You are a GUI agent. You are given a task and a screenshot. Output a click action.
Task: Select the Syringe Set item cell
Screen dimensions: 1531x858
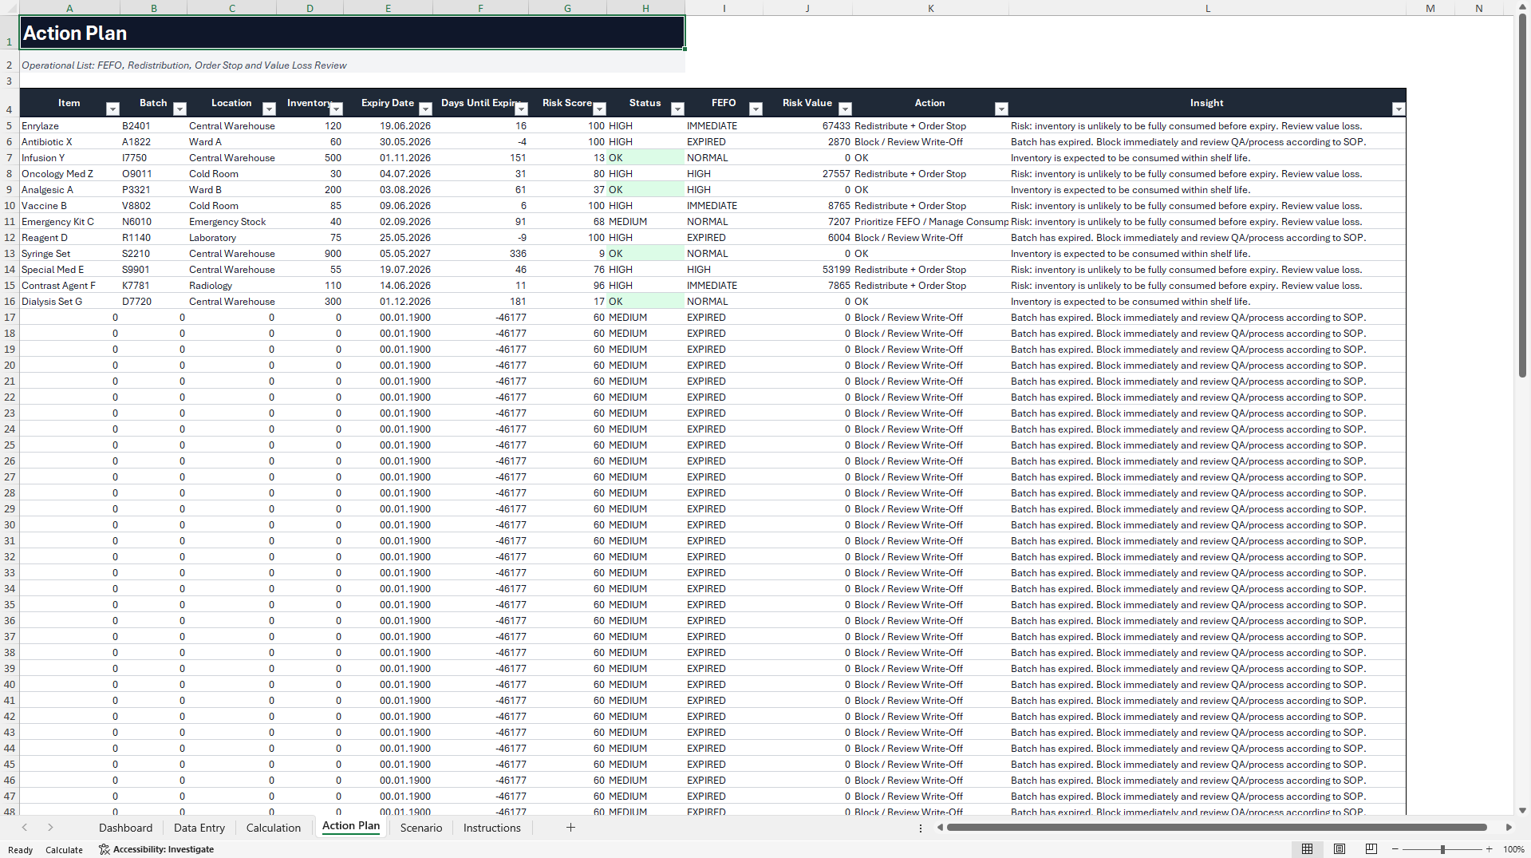click(x=69, y=253)
